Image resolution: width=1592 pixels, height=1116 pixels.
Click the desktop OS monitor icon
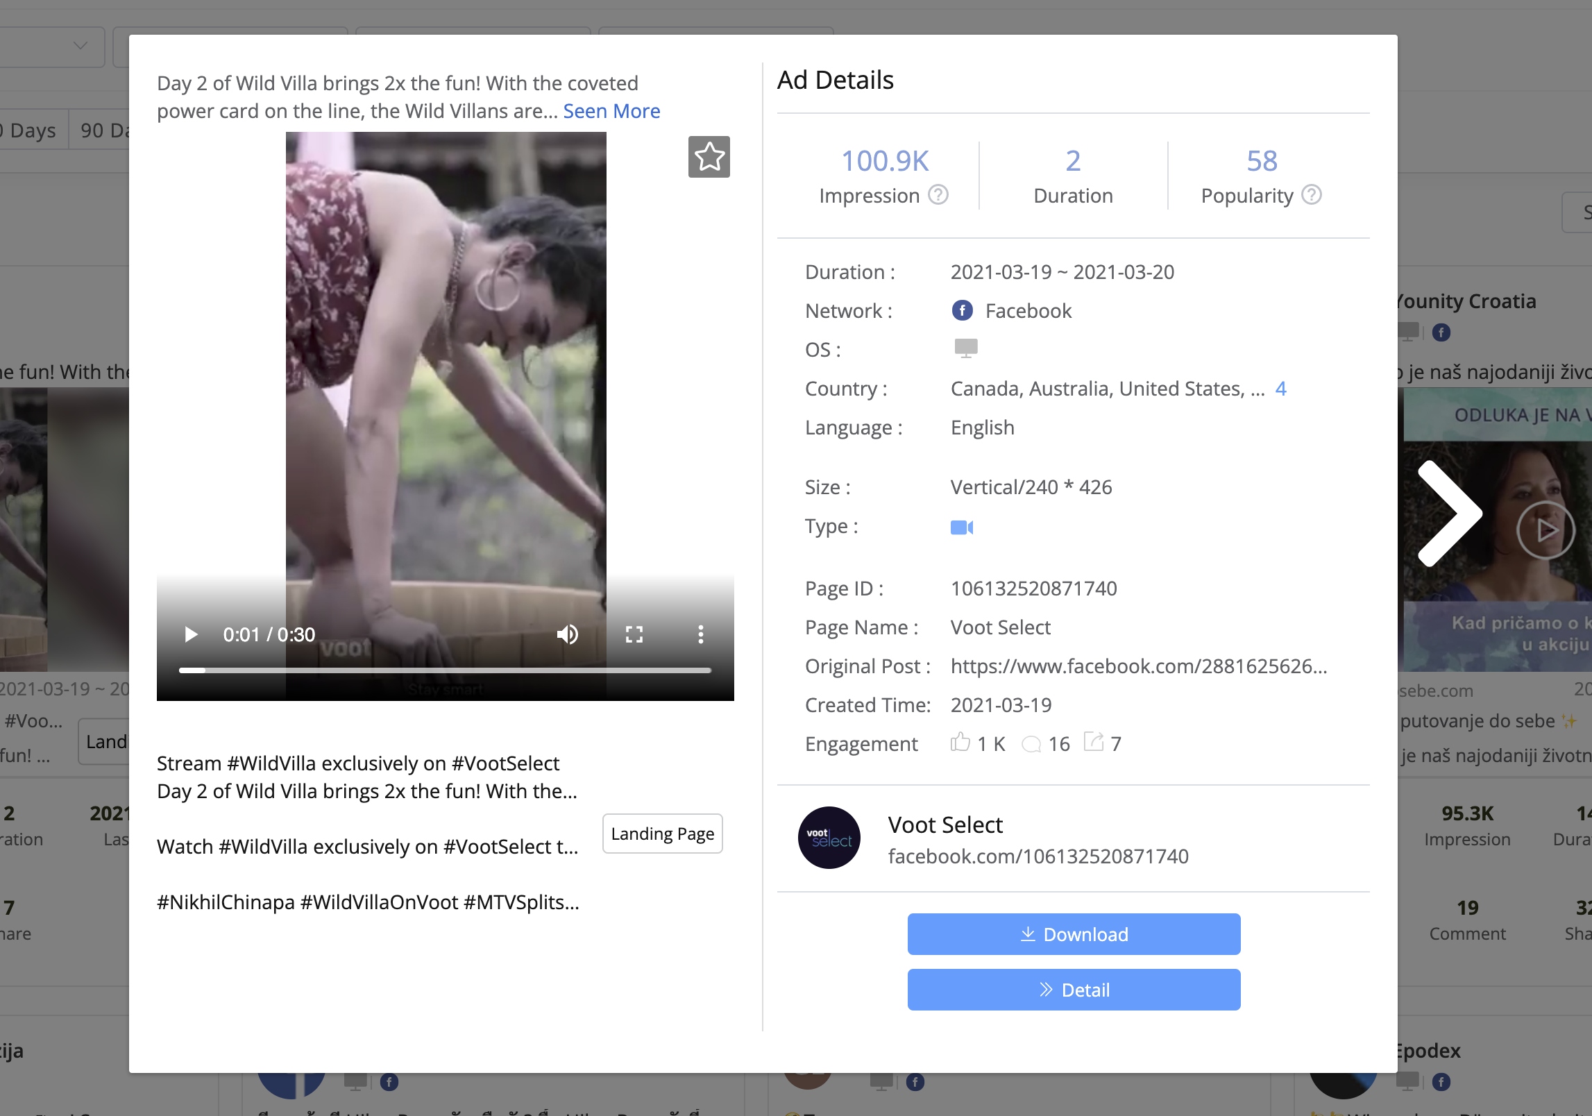pyautogui.click(x=966, y=348)
